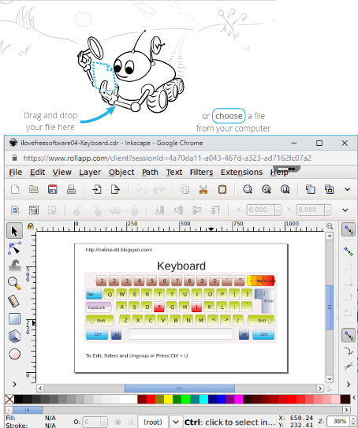
Task: Select the Measure ruler tool
Action: click(14, 301)
